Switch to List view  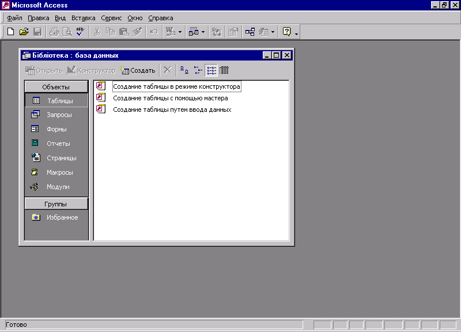click(211, 70)
